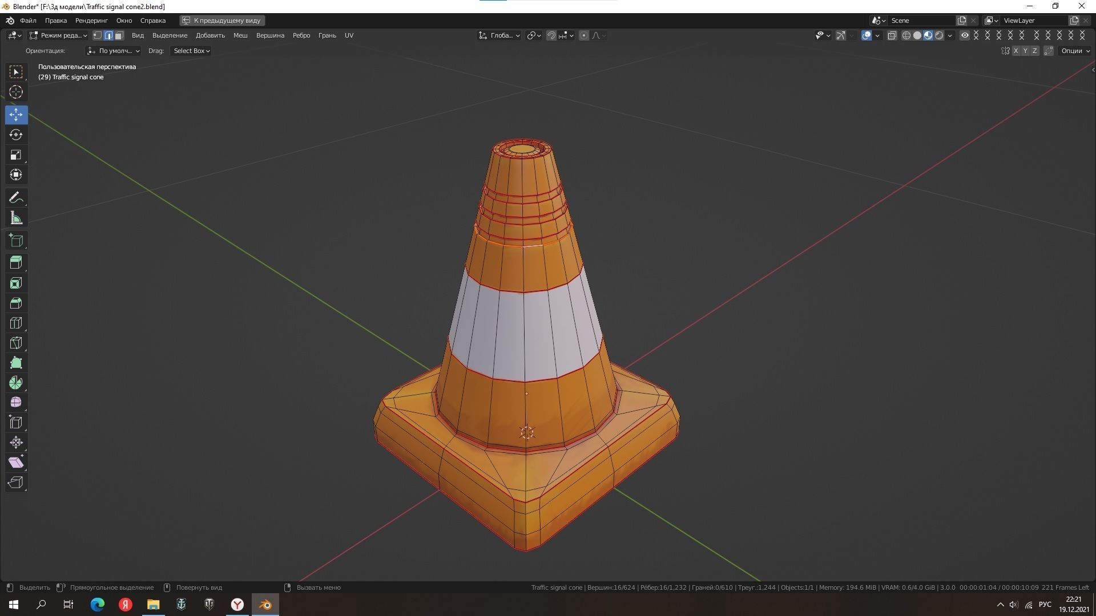Select the Knife tool
Viewport: 1096px width, 616px height.
coord(16,343)
